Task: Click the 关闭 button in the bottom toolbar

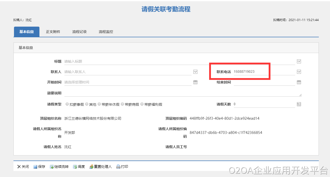Action: (x=23, y=167)
